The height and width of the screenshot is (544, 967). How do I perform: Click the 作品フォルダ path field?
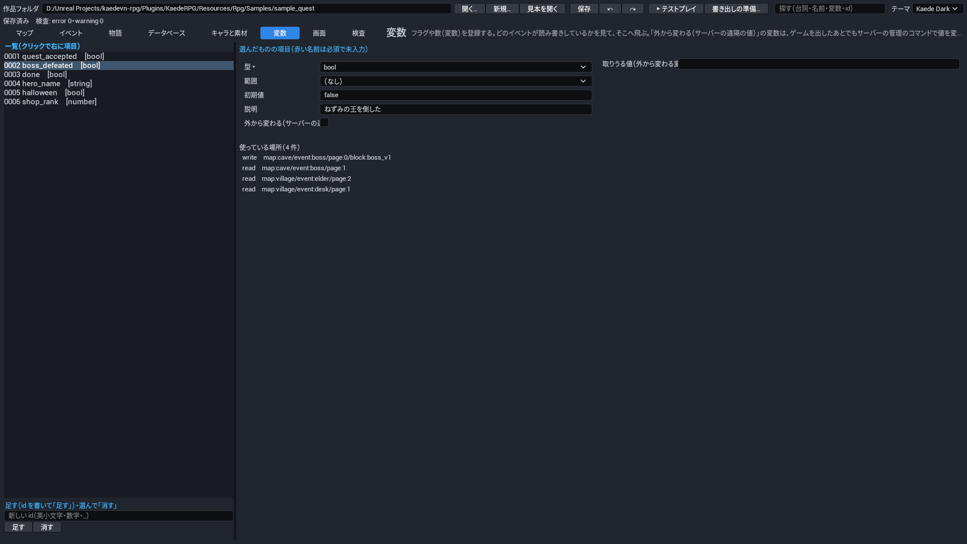pos(247,9)
